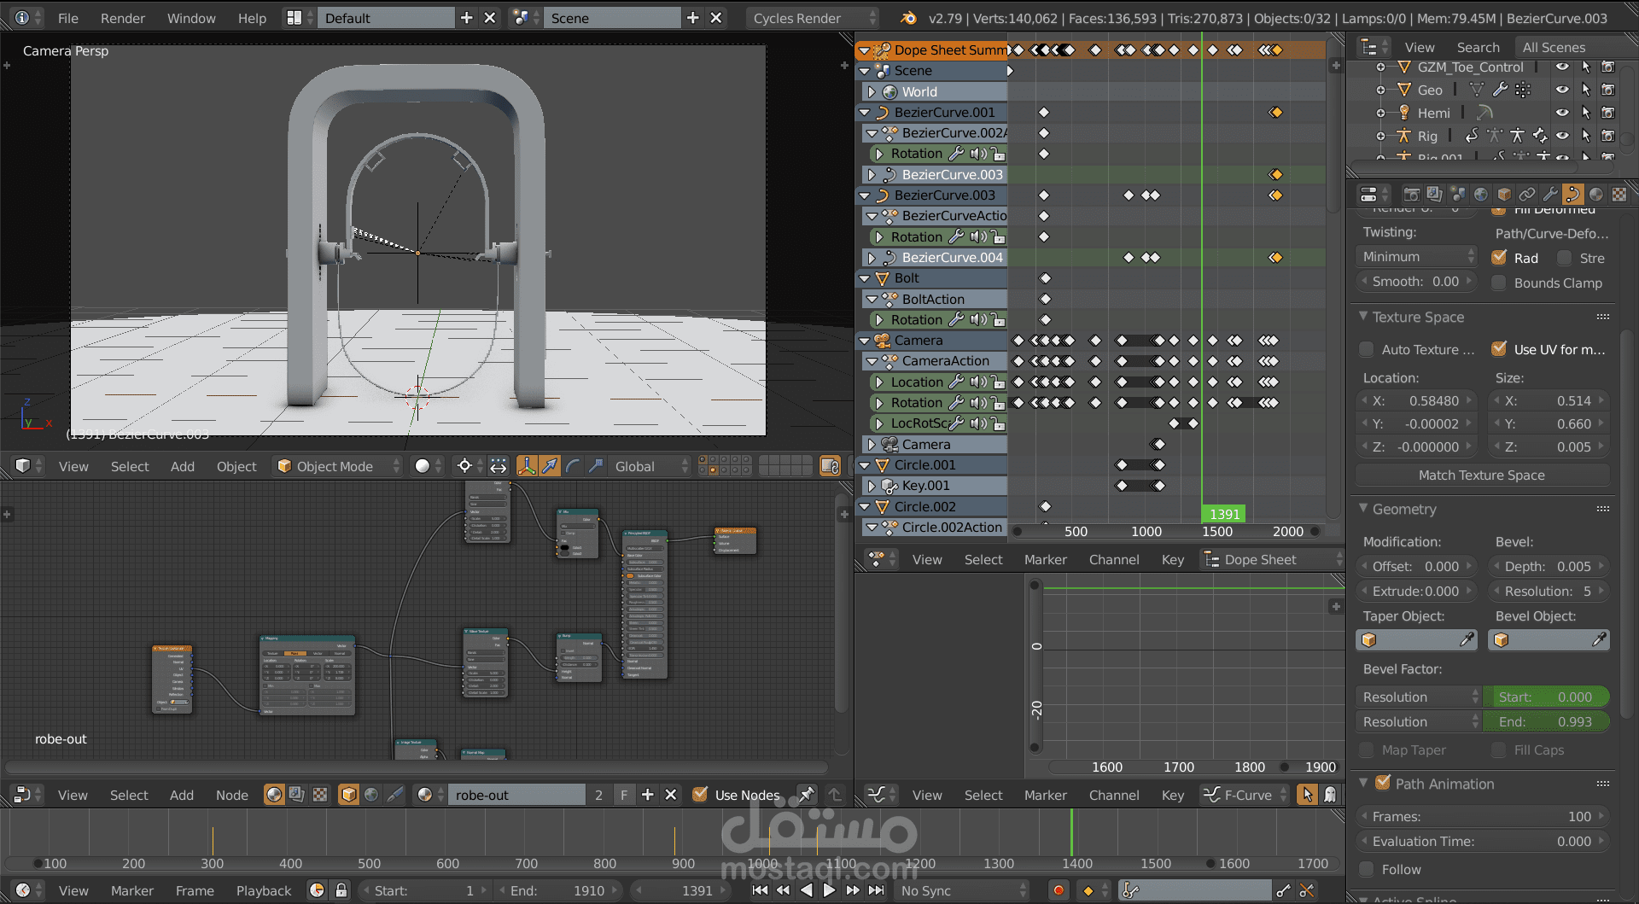
Task: Click the Constraints chain link tab
Action: click(1527, 195)
